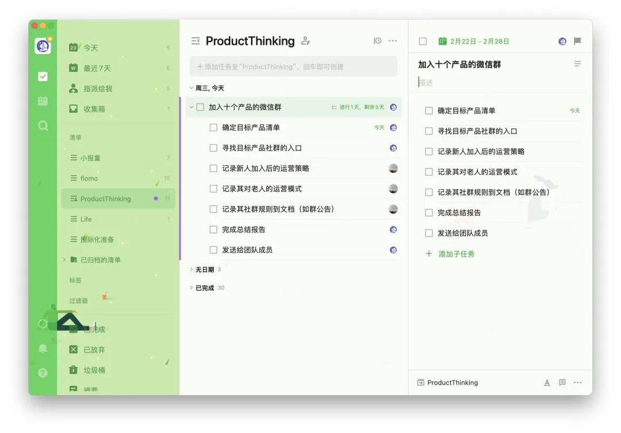Open the user avatar profile in sidebar
This screenshot has height=433, width=621.
coord(43,46)
